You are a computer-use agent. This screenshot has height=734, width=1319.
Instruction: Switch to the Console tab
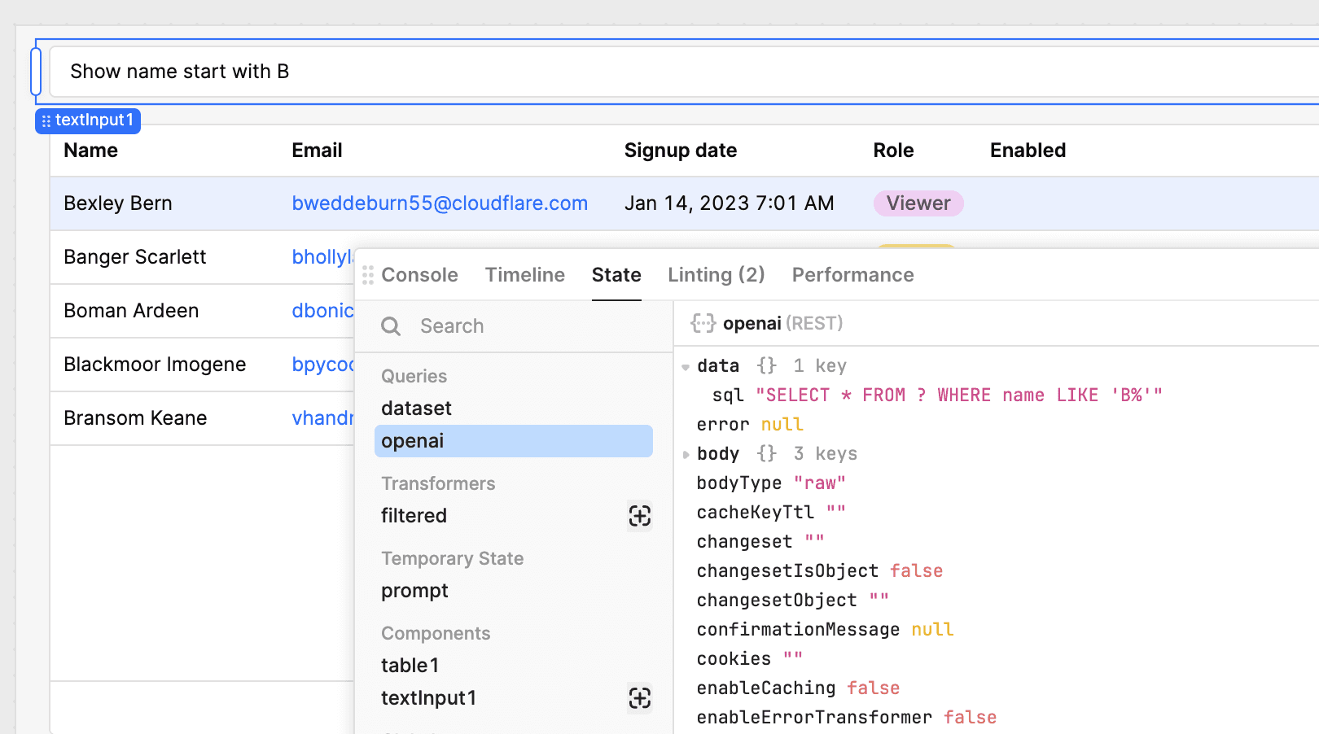point(419,275)
